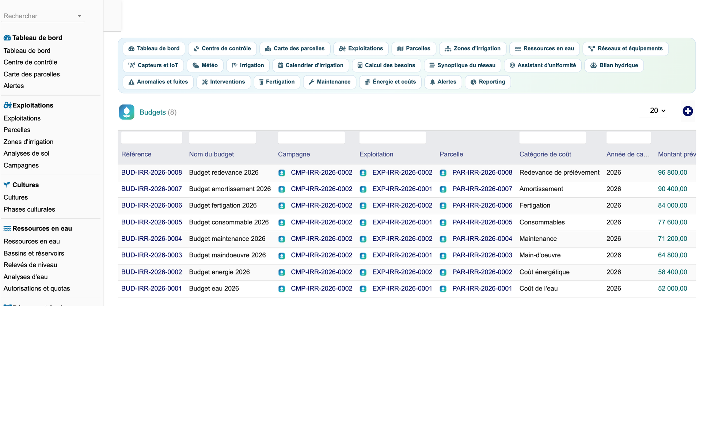Click the Nom du budget filter field
711x440 pixels.
[223, 137]
